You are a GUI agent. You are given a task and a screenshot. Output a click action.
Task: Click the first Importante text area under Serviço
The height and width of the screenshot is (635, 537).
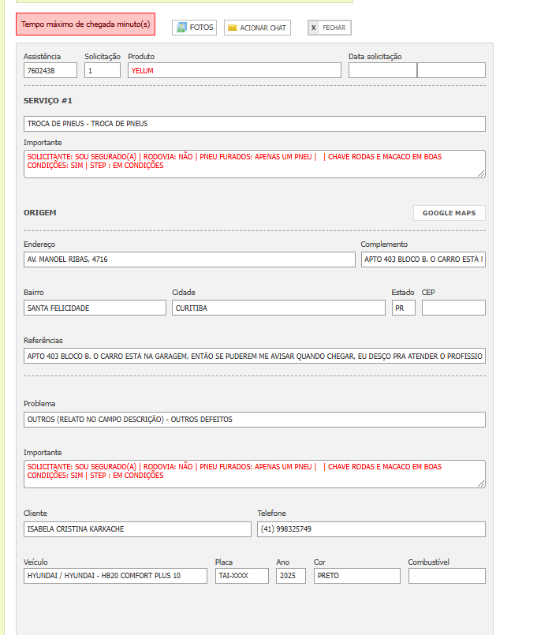point(254,163)
